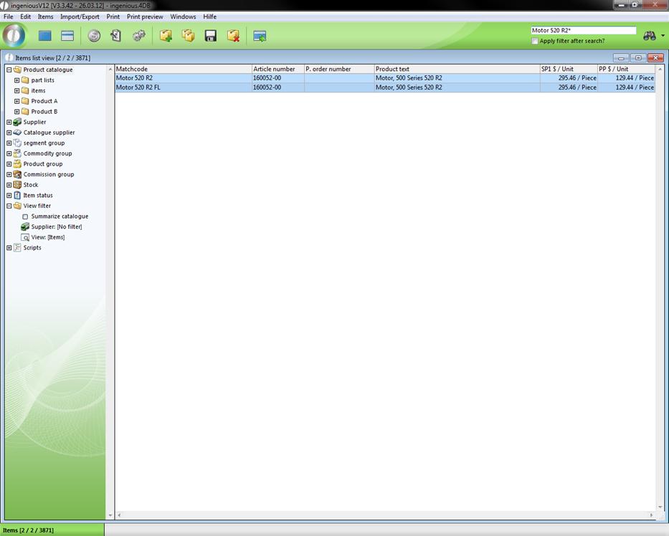Expand the Supplier tree node
The width and height of the screenshot is (669, 536).
[9, 123]
